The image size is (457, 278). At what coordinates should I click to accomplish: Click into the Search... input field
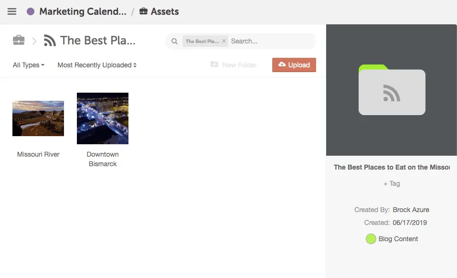(x=271, y=42)
